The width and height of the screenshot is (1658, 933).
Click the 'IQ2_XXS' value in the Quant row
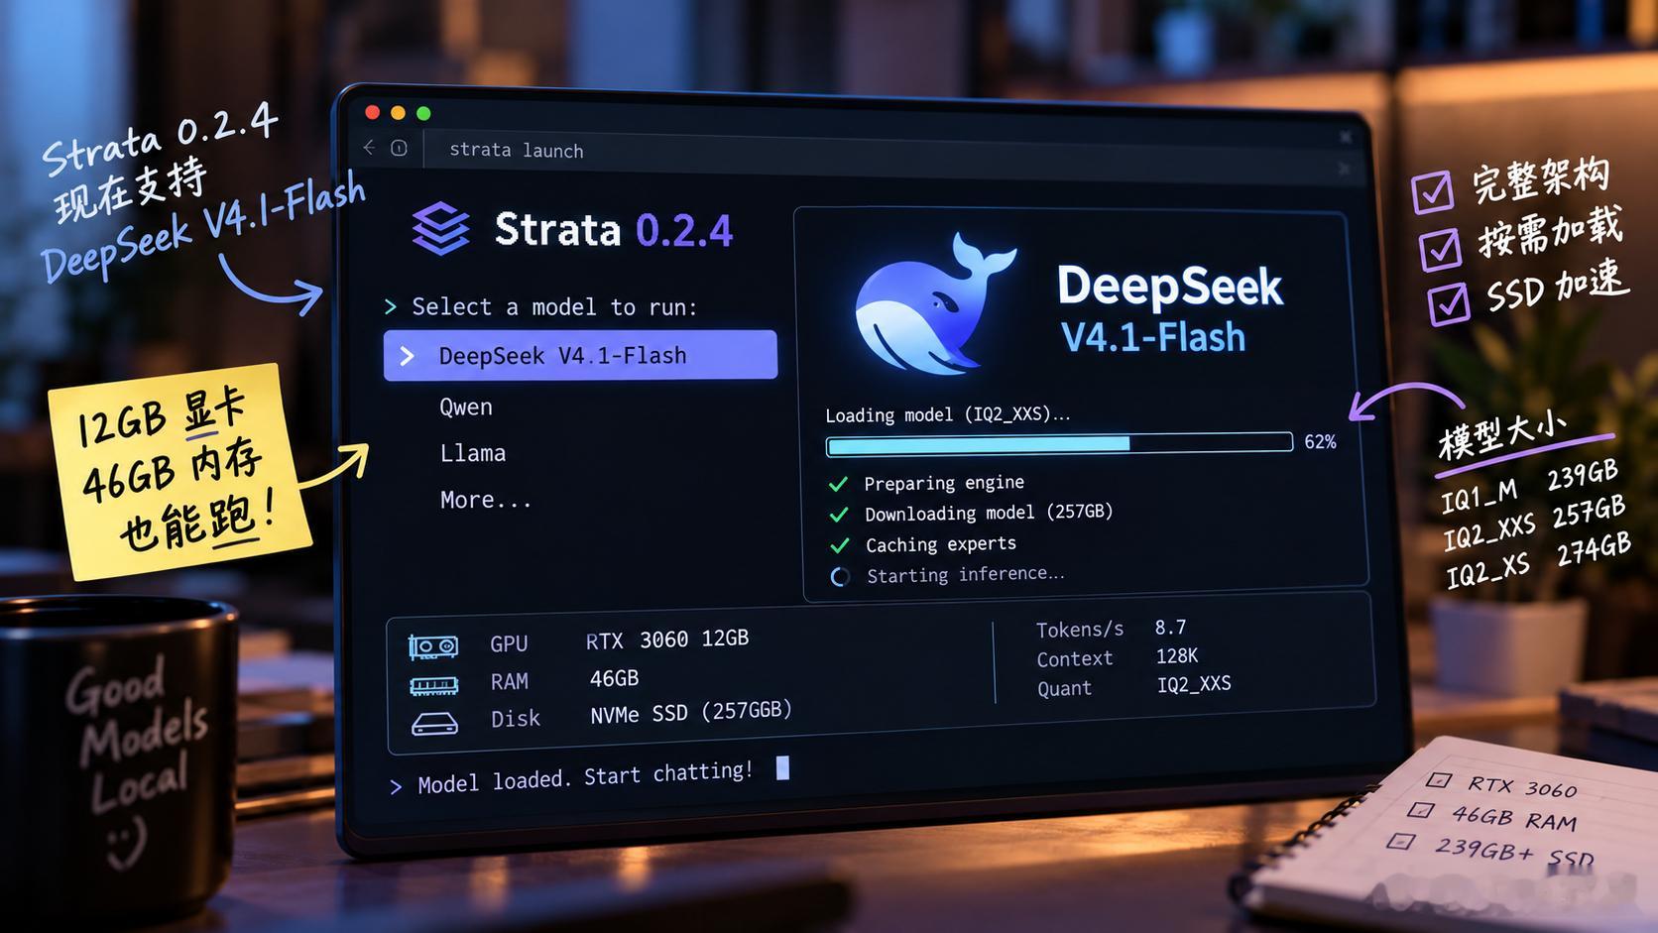pos(1194,684)
